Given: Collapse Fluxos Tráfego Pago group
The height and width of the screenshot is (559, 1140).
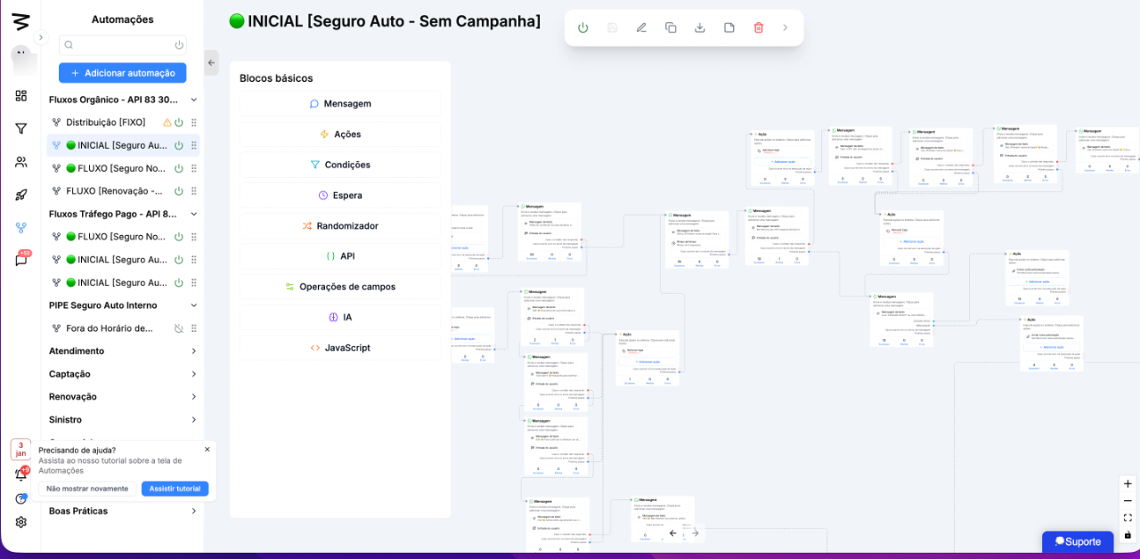Looking at the screenshot, I should coord(193,215).
